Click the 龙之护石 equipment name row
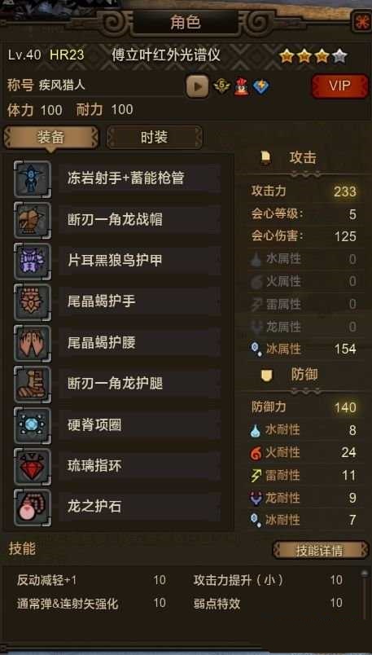This screenshot has height=655, width=372. 139,507
